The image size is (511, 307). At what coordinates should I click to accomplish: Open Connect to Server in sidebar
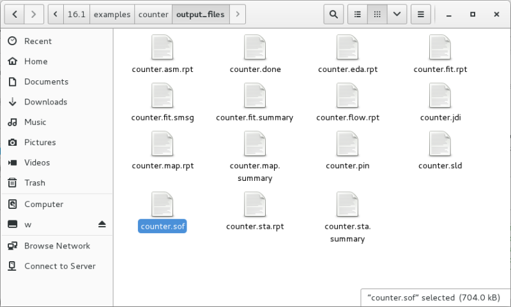[x=57, y=266]
